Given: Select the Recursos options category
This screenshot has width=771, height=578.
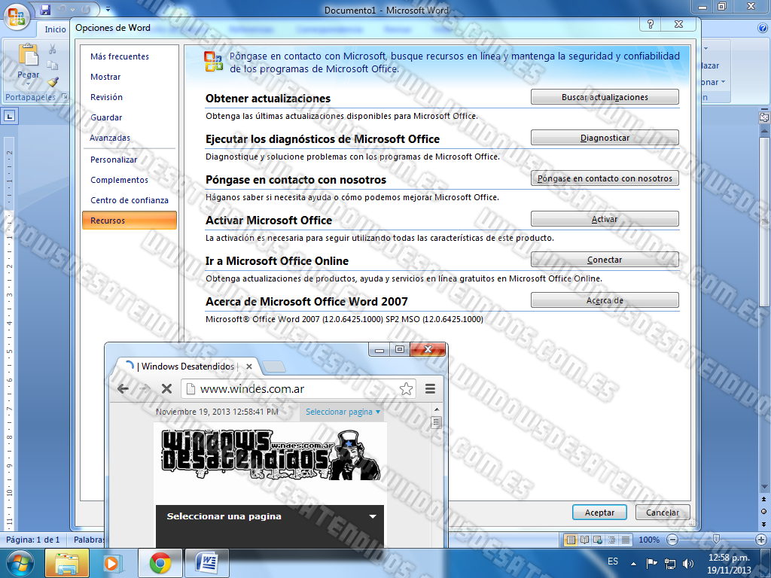Looking at the screenshot, I should pos(130,221).
